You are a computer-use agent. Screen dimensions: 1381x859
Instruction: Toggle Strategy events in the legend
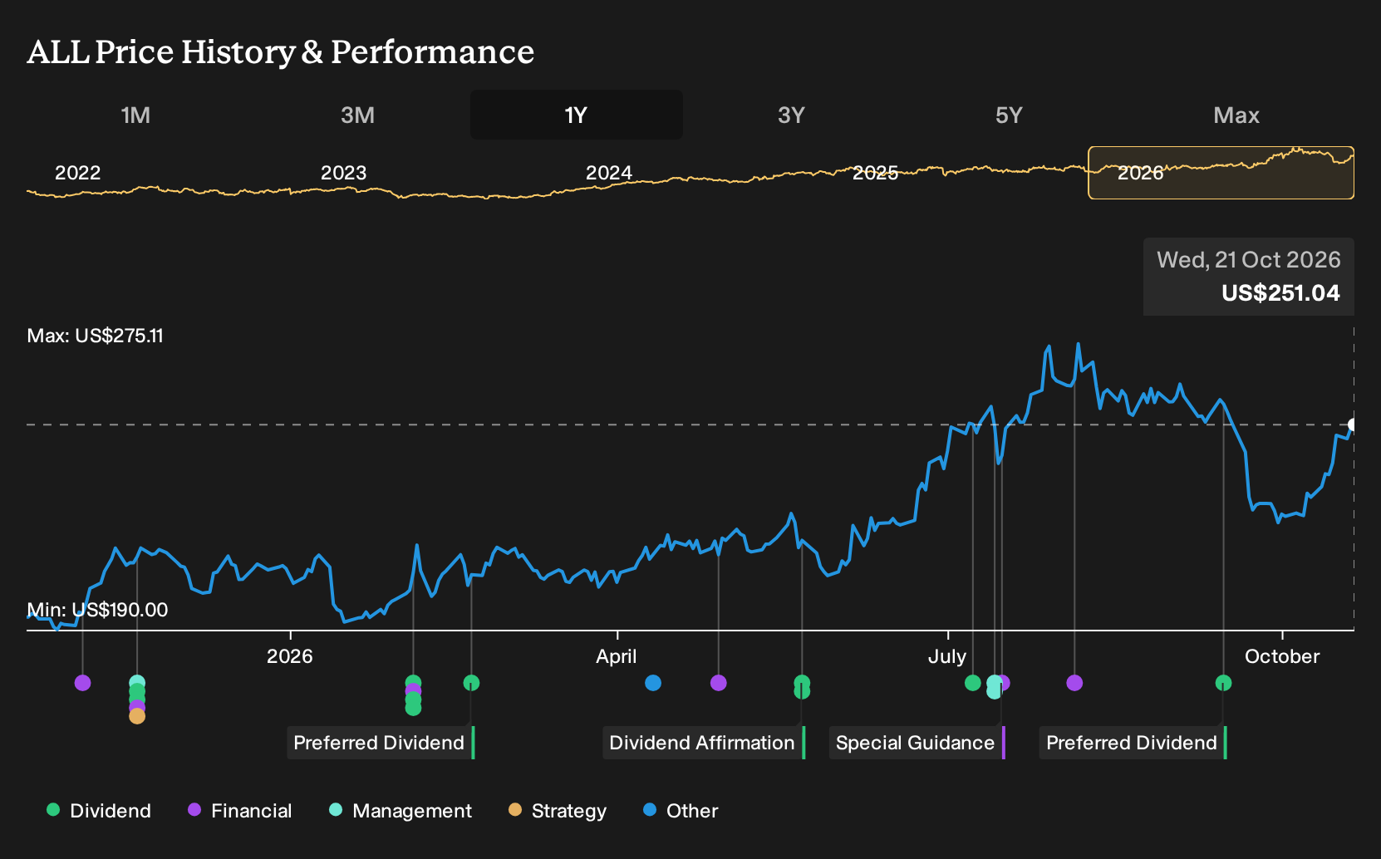[x=558, y=811]
